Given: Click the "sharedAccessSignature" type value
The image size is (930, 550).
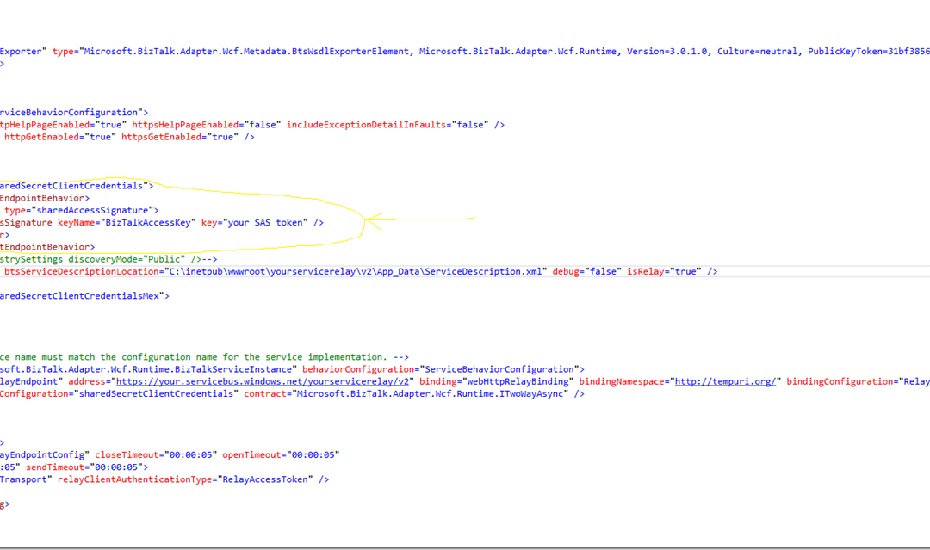Looking at the screenshot, I should point(92,210).
